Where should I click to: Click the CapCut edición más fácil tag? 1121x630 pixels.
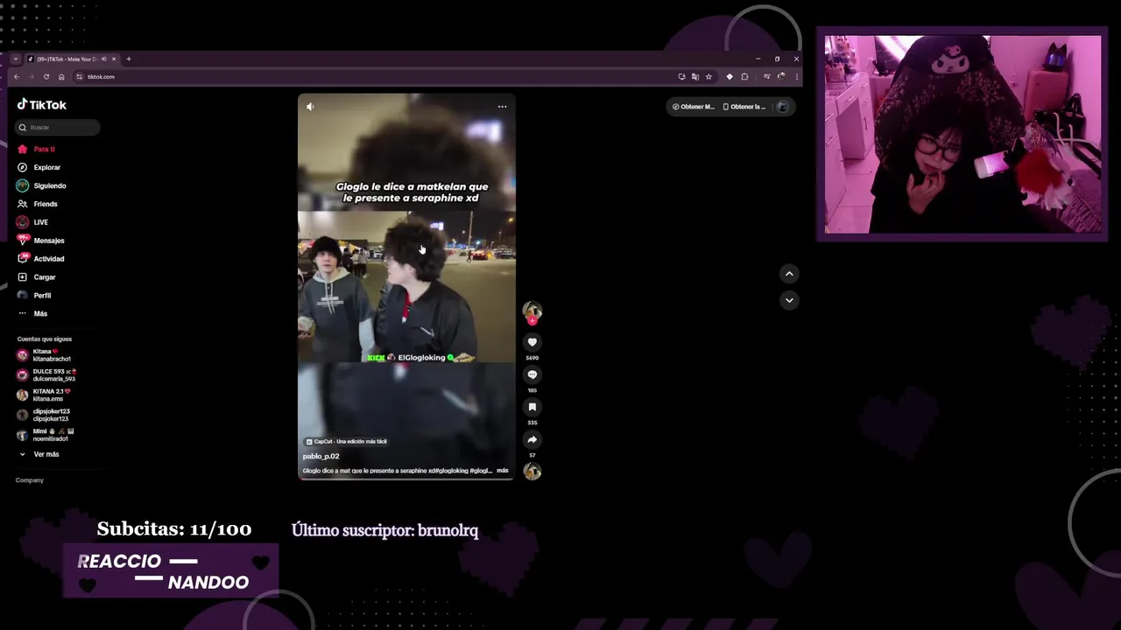coord(346,441)
